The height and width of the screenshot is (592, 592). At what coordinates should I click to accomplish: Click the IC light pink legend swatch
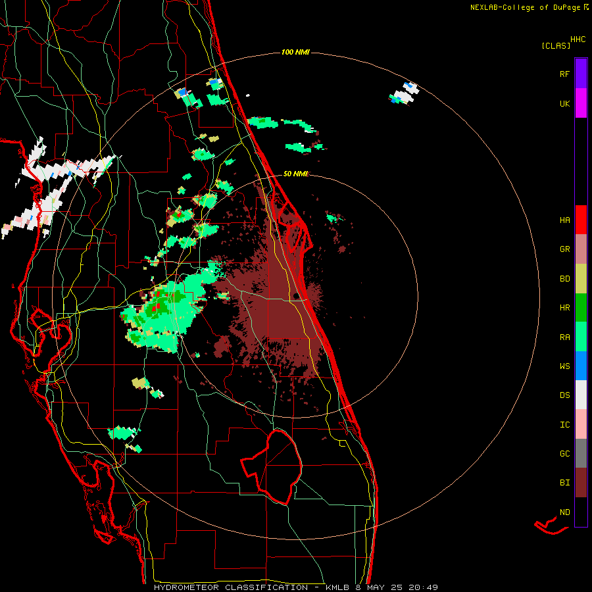click(581, 424)
